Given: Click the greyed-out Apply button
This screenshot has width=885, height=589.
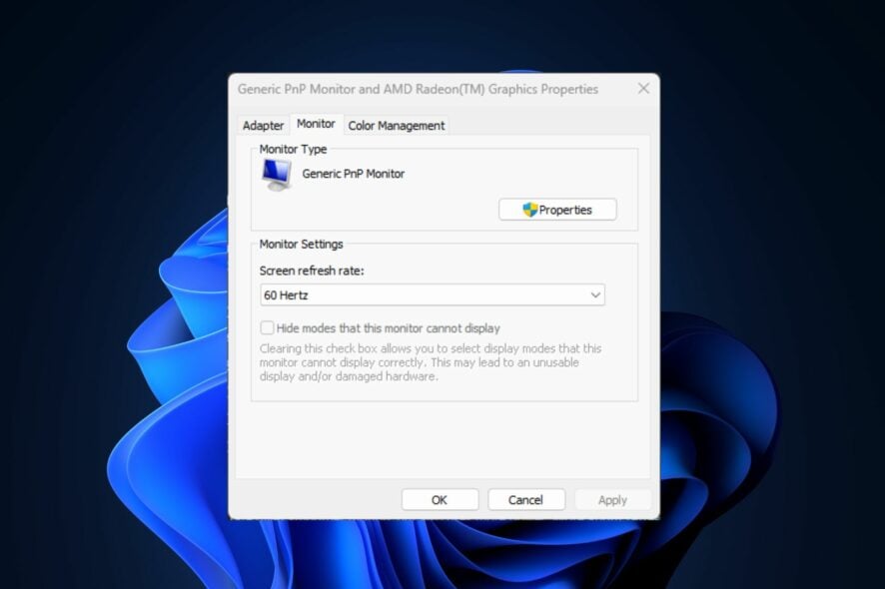Looking at the screenshot, I should point(612,500).
